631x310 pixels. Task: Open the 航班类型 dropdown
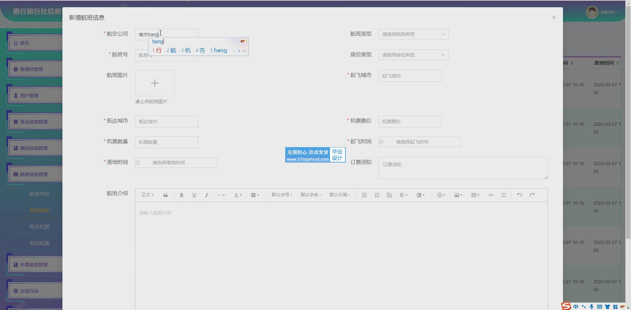pos(413,34)
